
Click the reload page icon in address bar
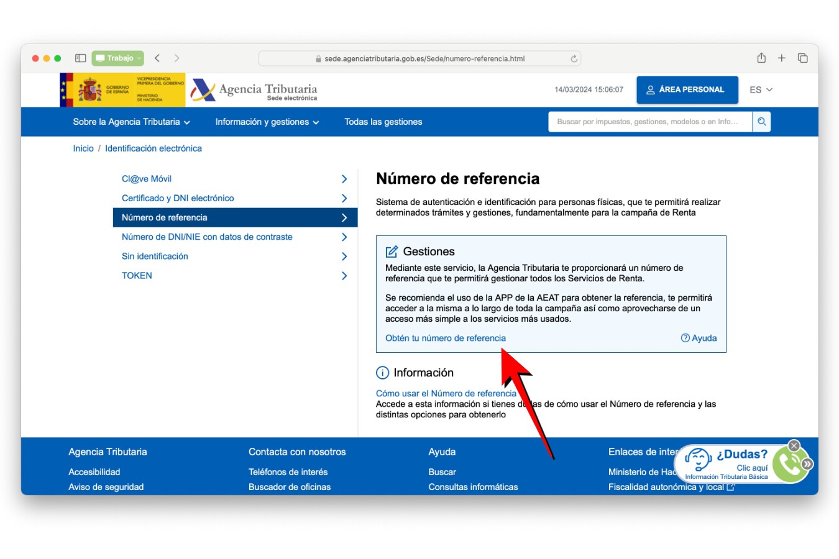574,59
